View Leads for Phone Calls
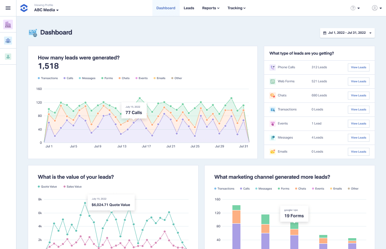386x249 pixels. pos(358,67)
